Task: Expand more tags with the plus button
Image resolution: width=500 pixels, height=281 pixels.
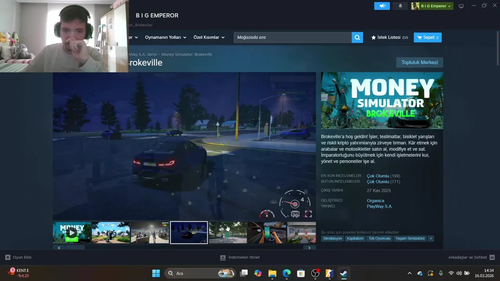Action: [431, 238]
